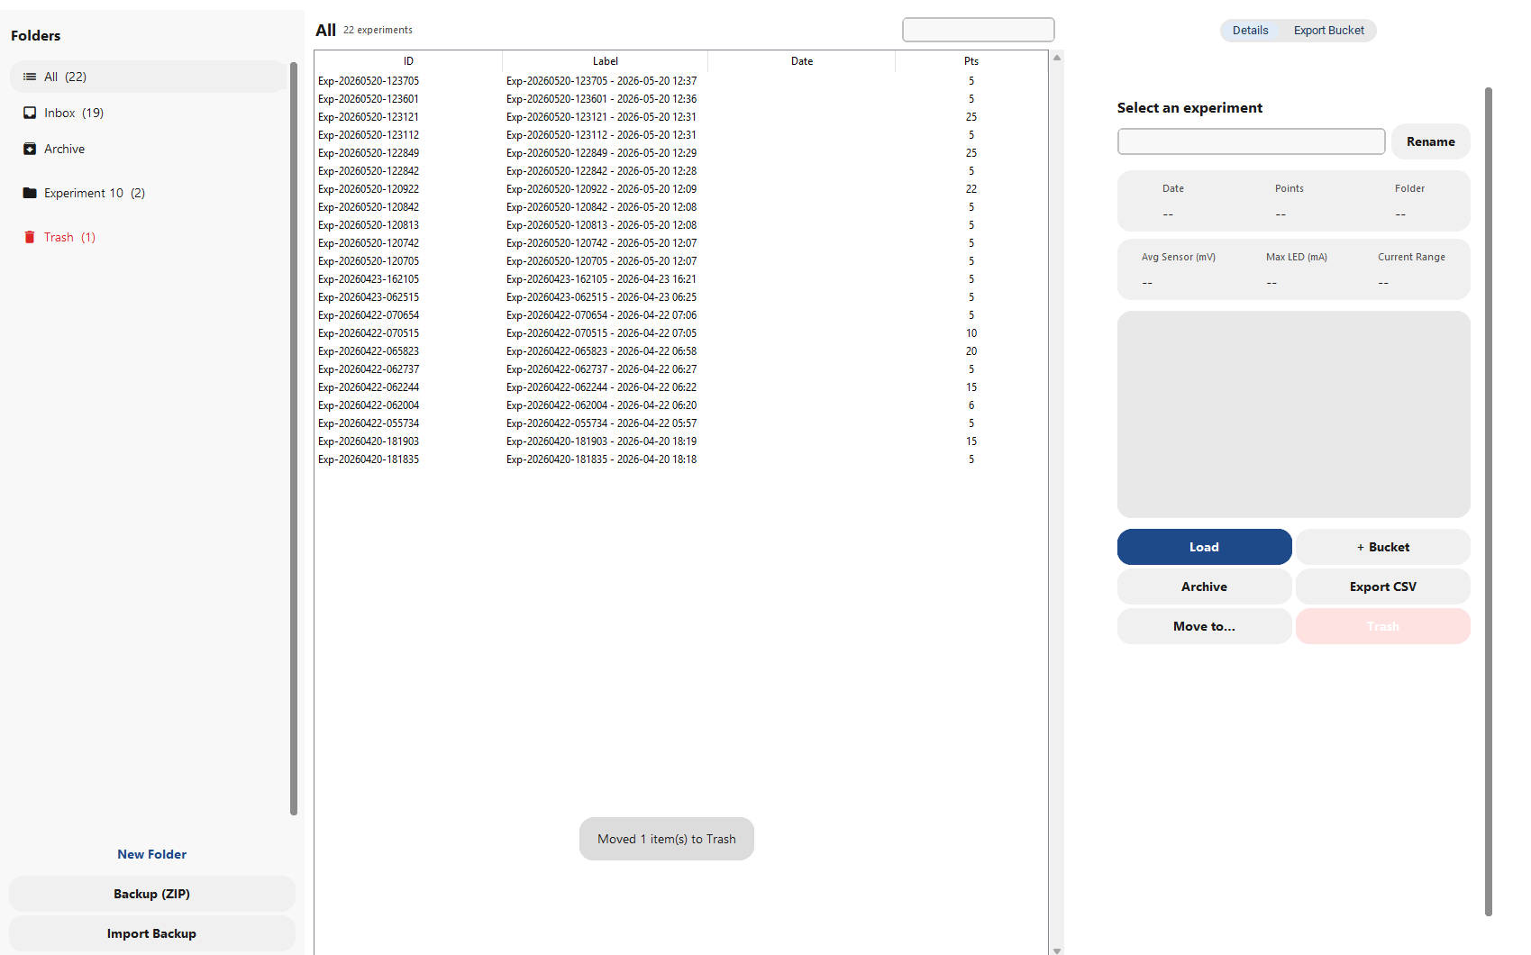The height and width of the screenshot is (955, 1531).
Task: Select row Exp-20260520-120813
Action: click(x=681, y=225)
